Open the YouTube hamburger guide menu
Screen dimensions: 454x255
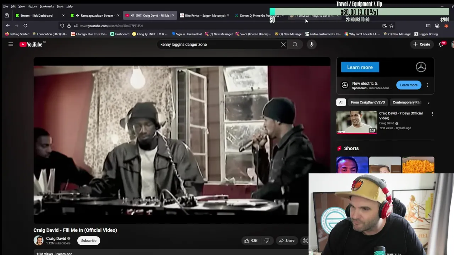[x=11, y=44]
